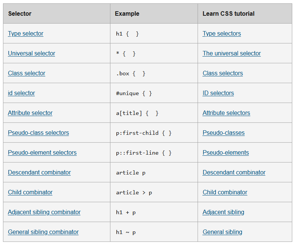Open the Type selectors tutorial link

pyautogui.click(x=222, y=34)
